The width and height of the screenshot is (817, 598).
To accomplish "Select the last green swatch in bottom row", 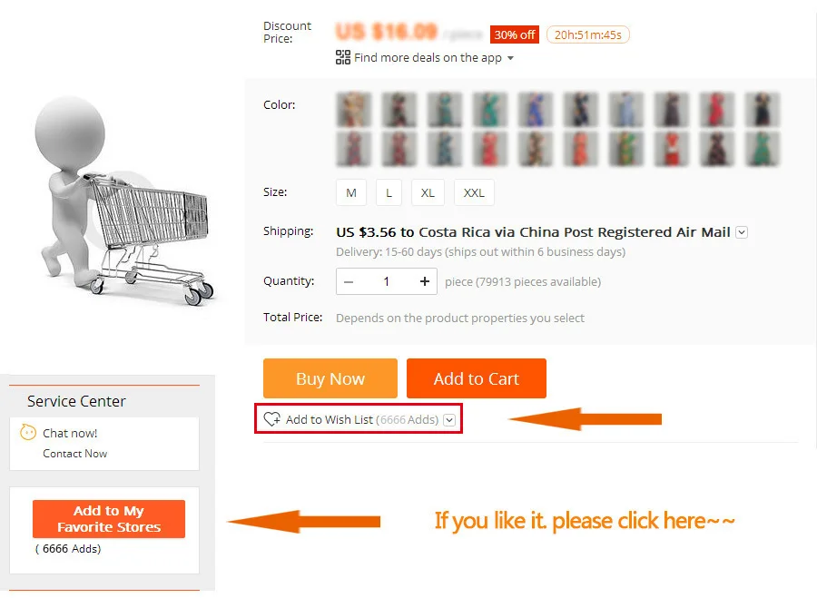I will (x=763, y=149).
